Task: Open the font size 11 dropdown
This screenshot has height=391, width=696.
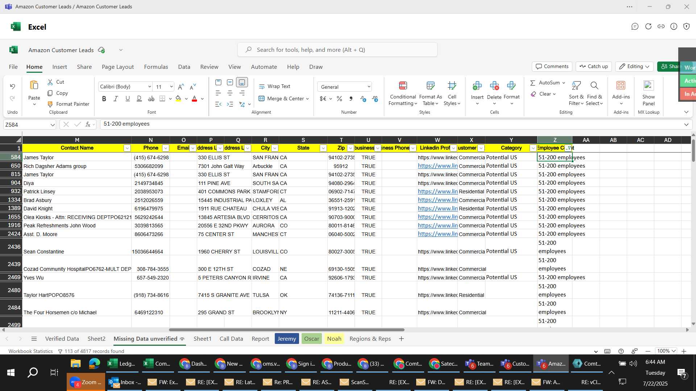Action: 171,87
